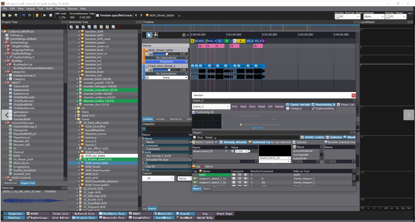
Task: Switch to the Player2 tab
Action: (x=207, y=189)
